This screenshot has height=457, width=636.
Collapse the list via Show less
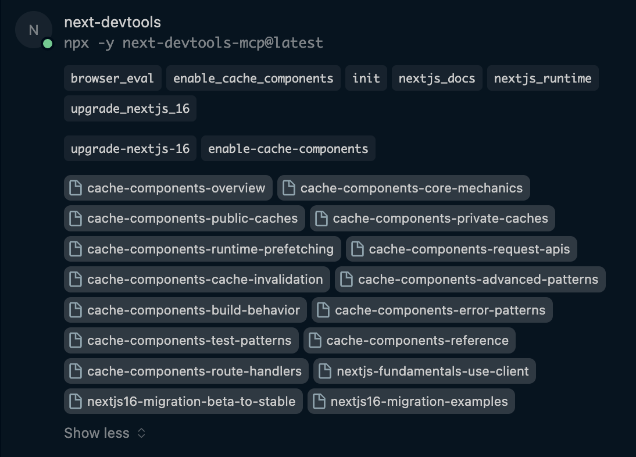click(97, 433)
